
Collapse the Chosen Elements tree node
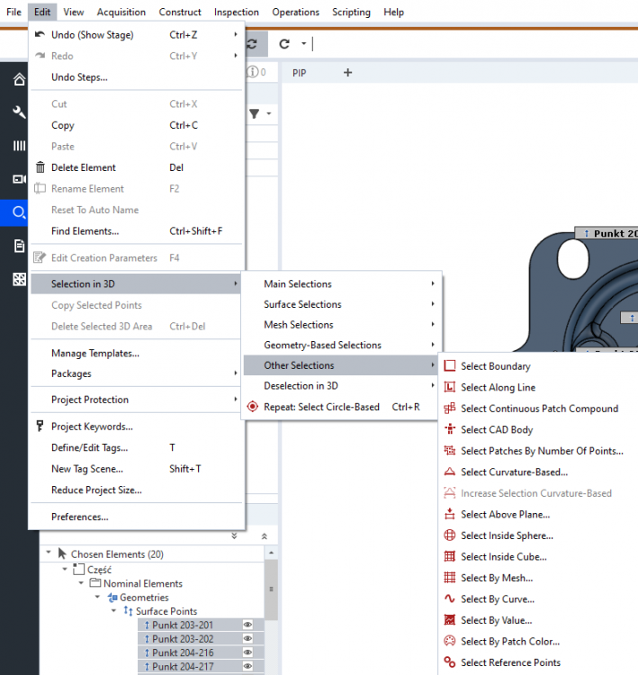49,553
